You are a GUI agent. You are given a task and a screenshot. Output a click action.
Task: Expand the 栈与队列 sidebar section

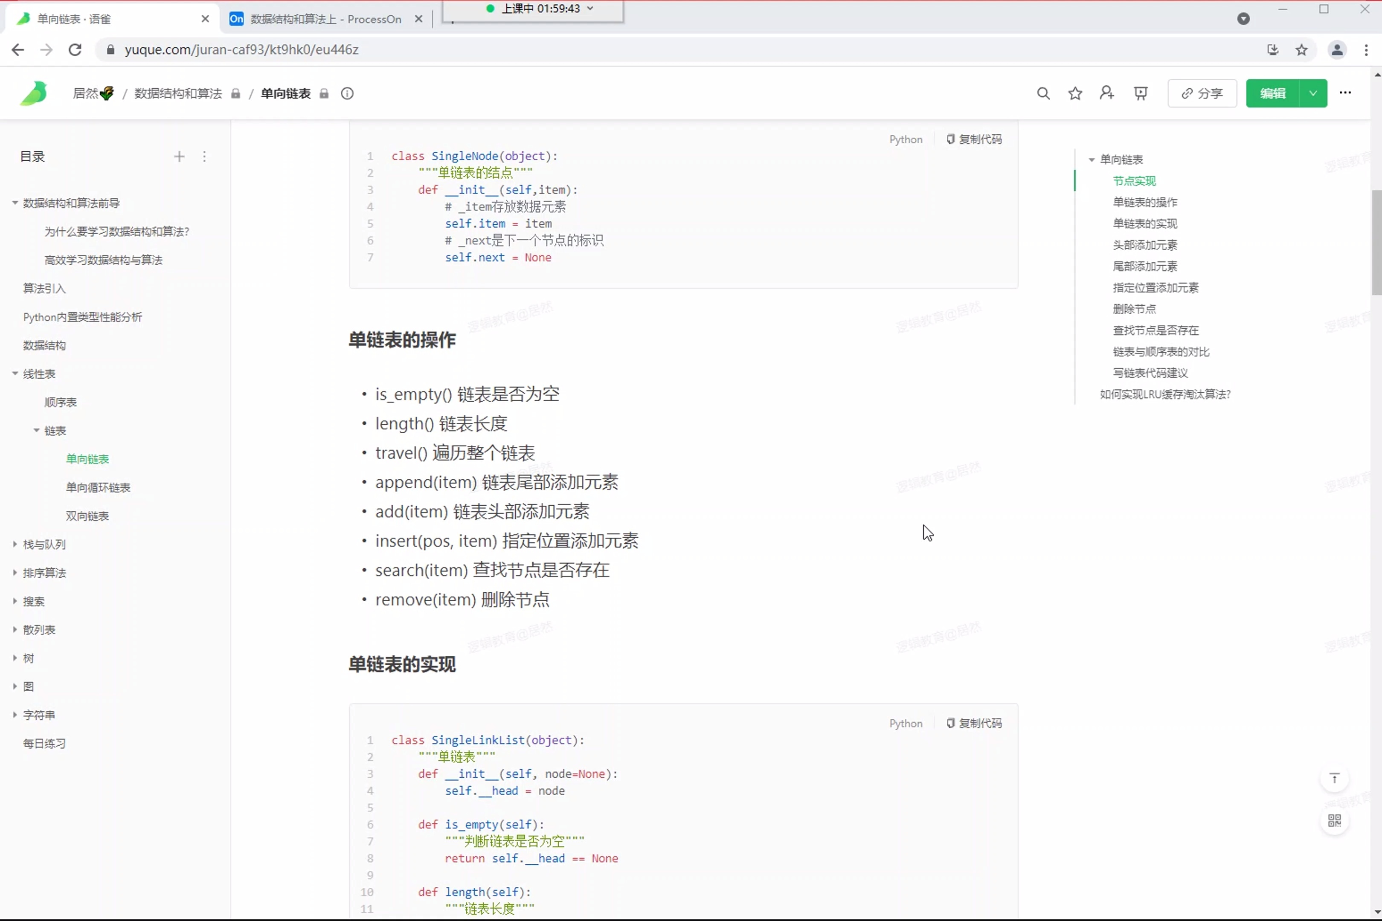(x=15, y=544)
